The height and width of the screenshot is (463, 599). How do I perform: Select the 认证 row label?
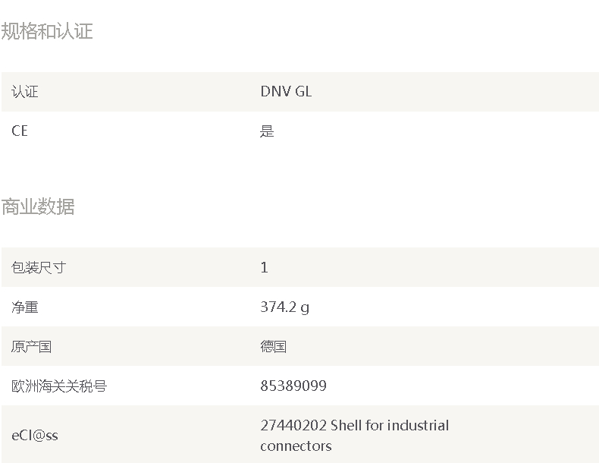24,92
